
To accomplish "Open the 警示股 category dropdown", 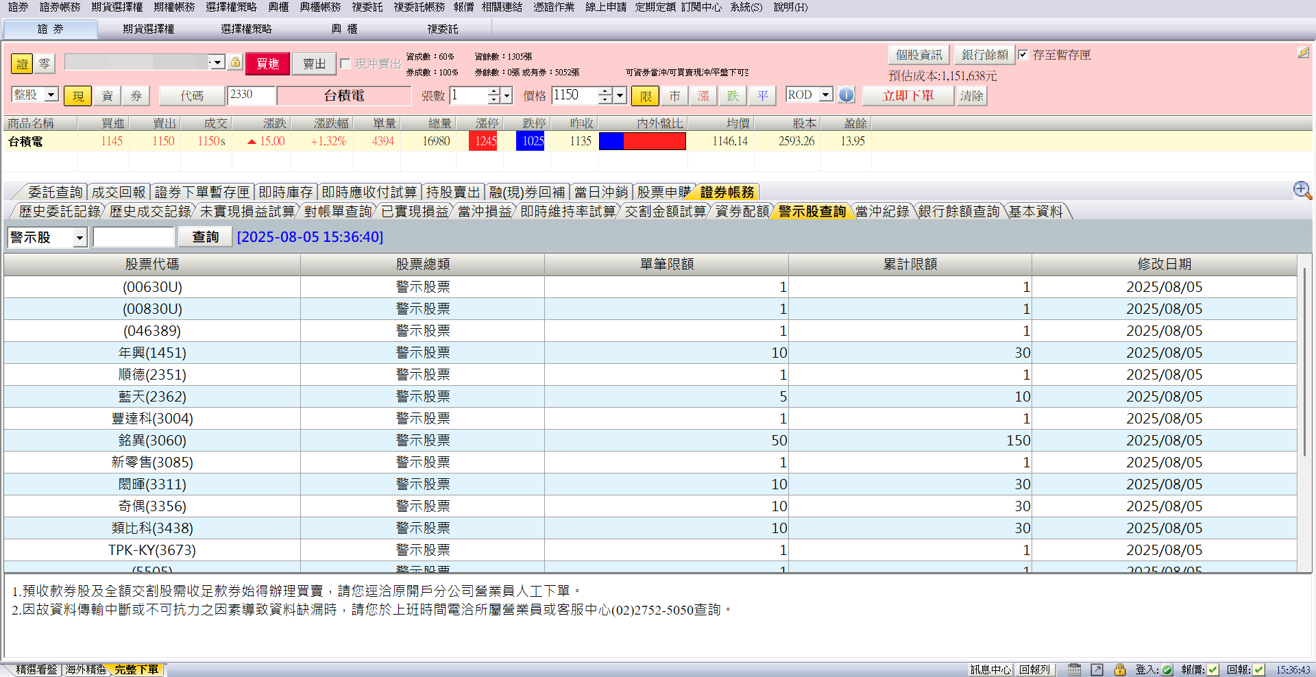I will [x=80, y=237].
